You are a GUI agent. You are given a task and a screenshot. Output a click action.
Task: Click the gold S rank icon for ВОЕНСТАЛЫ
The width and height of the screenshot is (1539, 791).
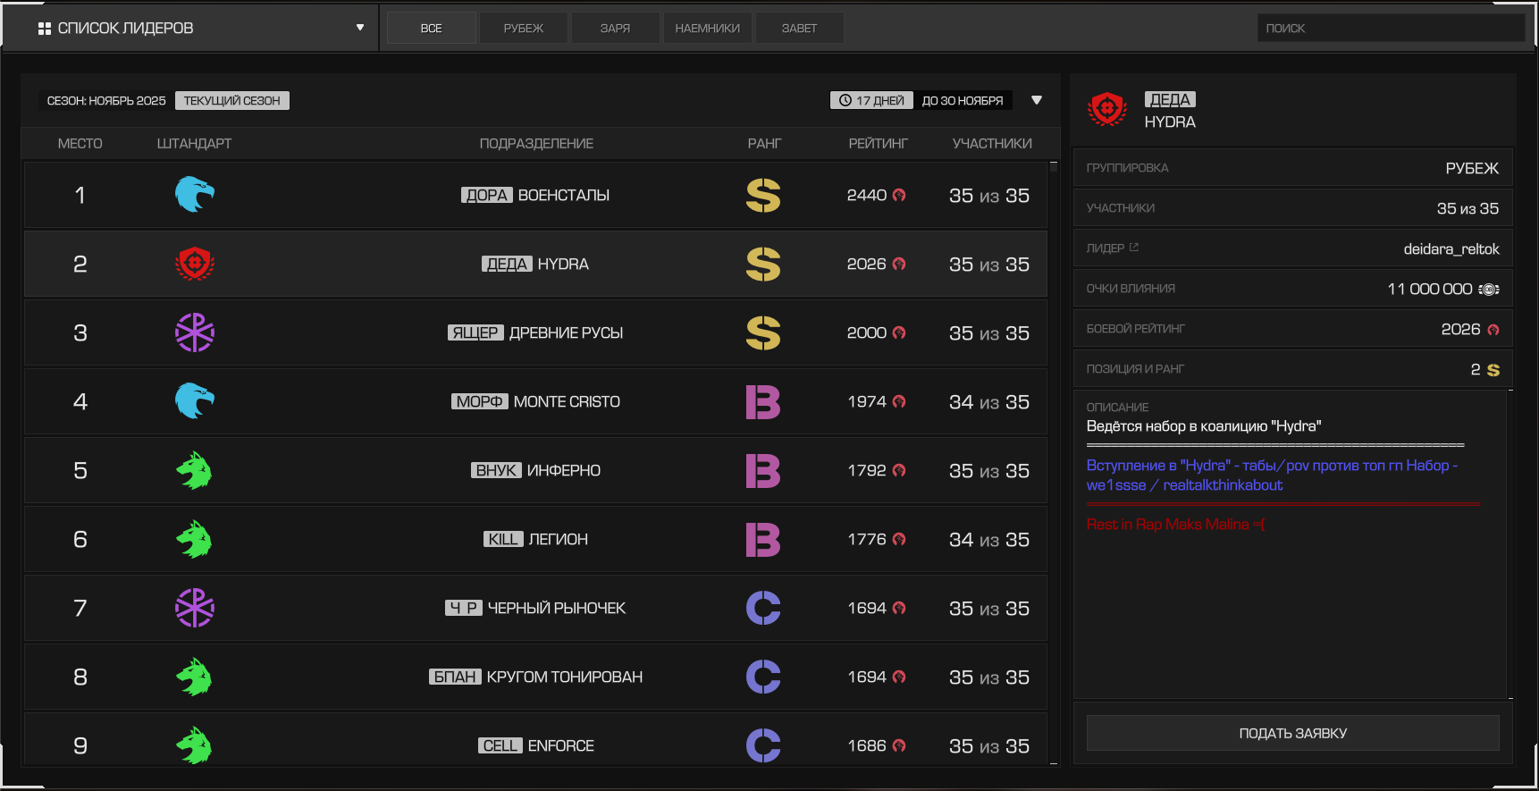coord(763,195)
